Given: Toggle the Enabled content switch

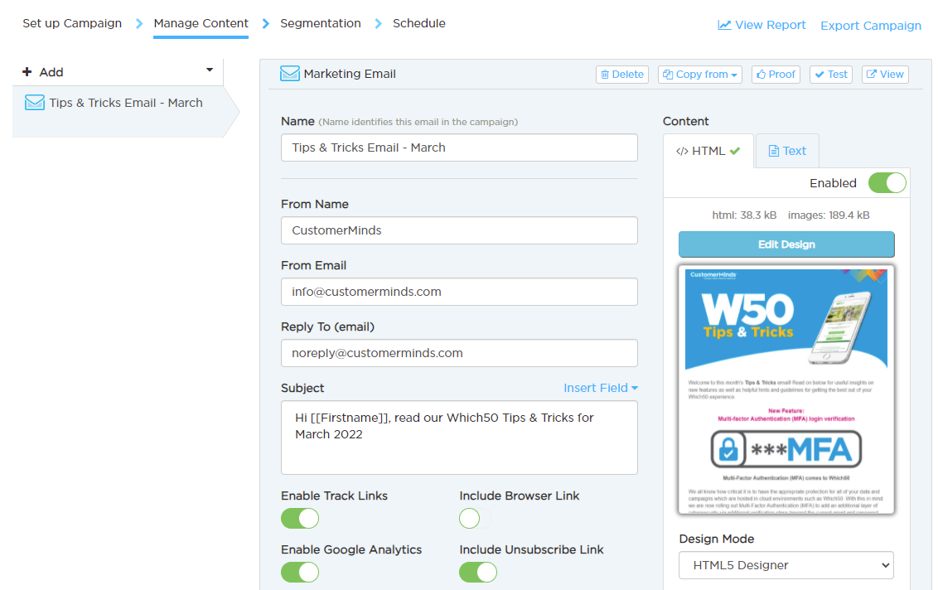Looking at the screenshot, I should pos(887,183).
